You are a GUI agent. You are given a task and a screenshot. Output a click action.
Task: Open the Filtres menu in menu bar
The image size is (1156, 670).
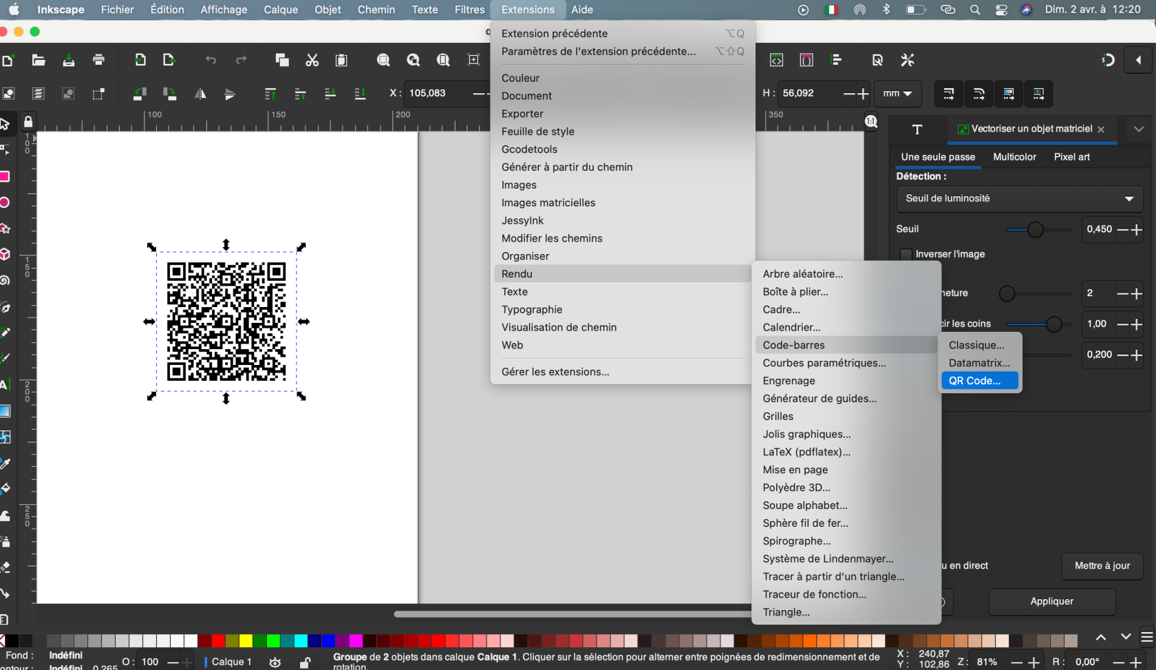tap(469, 10)
